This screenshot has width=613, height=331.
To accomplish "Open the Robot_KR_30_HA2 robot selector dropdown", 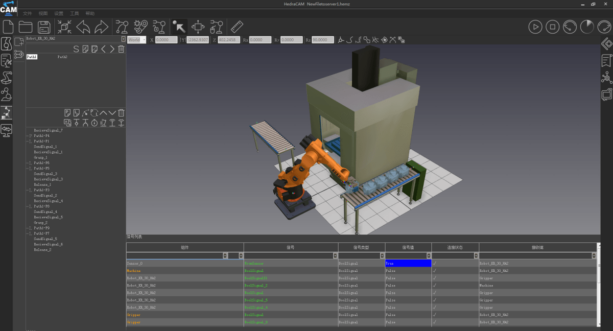I will point(123,39).
